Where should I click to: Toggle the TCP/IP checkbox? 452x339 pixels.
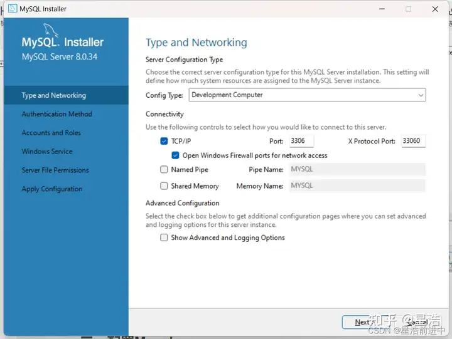point(164,142)
